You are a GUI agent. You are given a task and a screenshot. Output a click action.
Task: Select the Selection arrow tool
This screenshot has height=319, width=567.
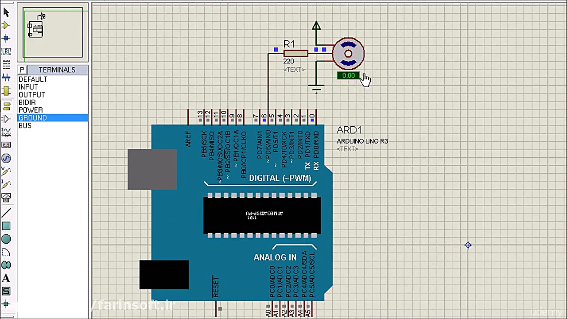pos(6,13)
